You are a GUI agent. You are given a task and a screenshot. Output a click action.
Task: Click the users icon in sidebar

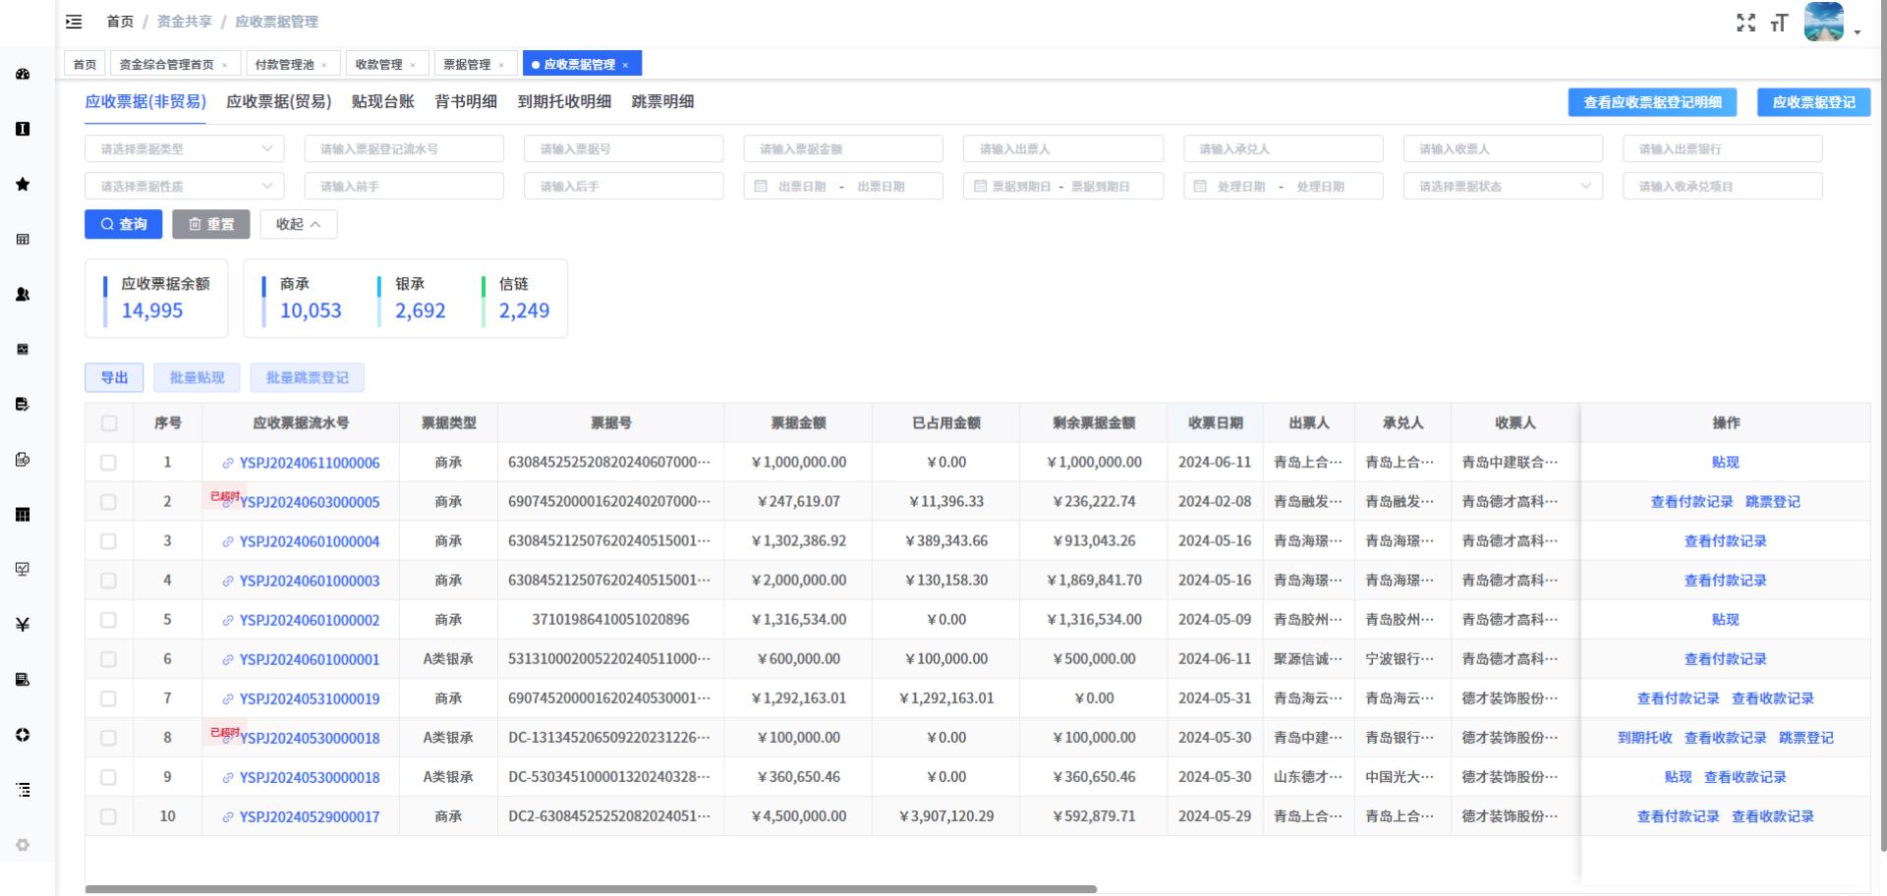[23, 295]
